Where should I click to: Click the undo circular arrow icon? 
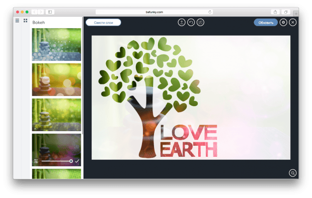pos(191,22)
